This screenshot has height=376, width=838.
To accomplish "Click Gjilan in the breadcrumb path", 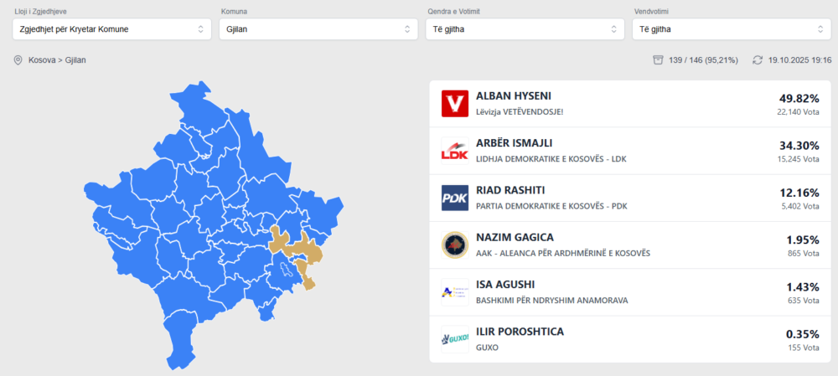I will [76, 60].
